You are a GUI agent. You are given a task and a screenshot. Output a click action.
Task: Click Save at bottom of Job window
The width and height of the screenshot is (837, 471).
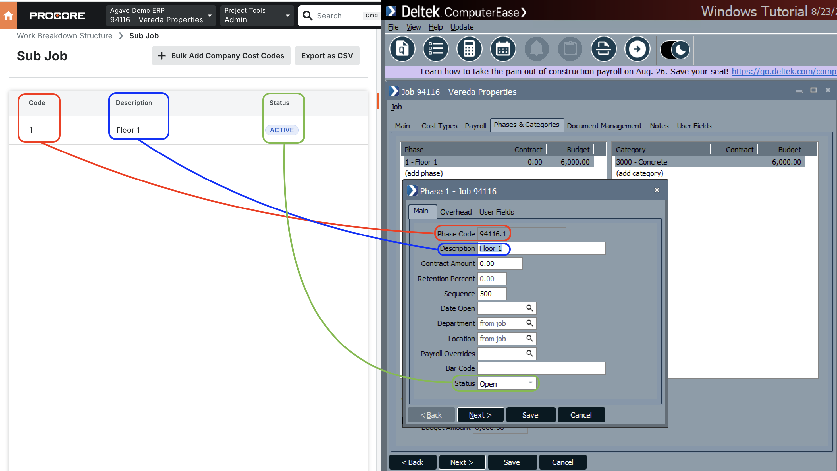coord(512,462)
